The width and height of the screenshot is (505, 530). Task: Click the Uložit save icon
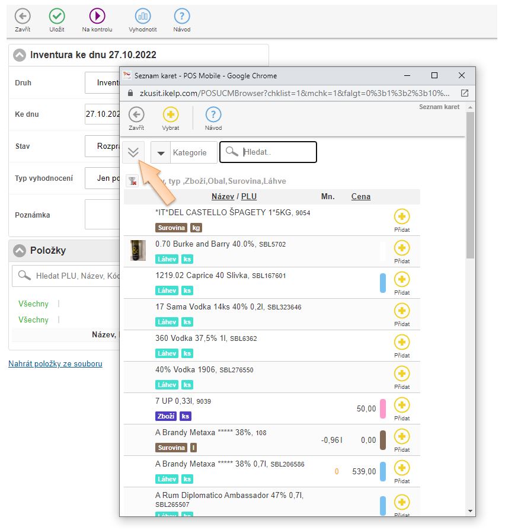57,17
